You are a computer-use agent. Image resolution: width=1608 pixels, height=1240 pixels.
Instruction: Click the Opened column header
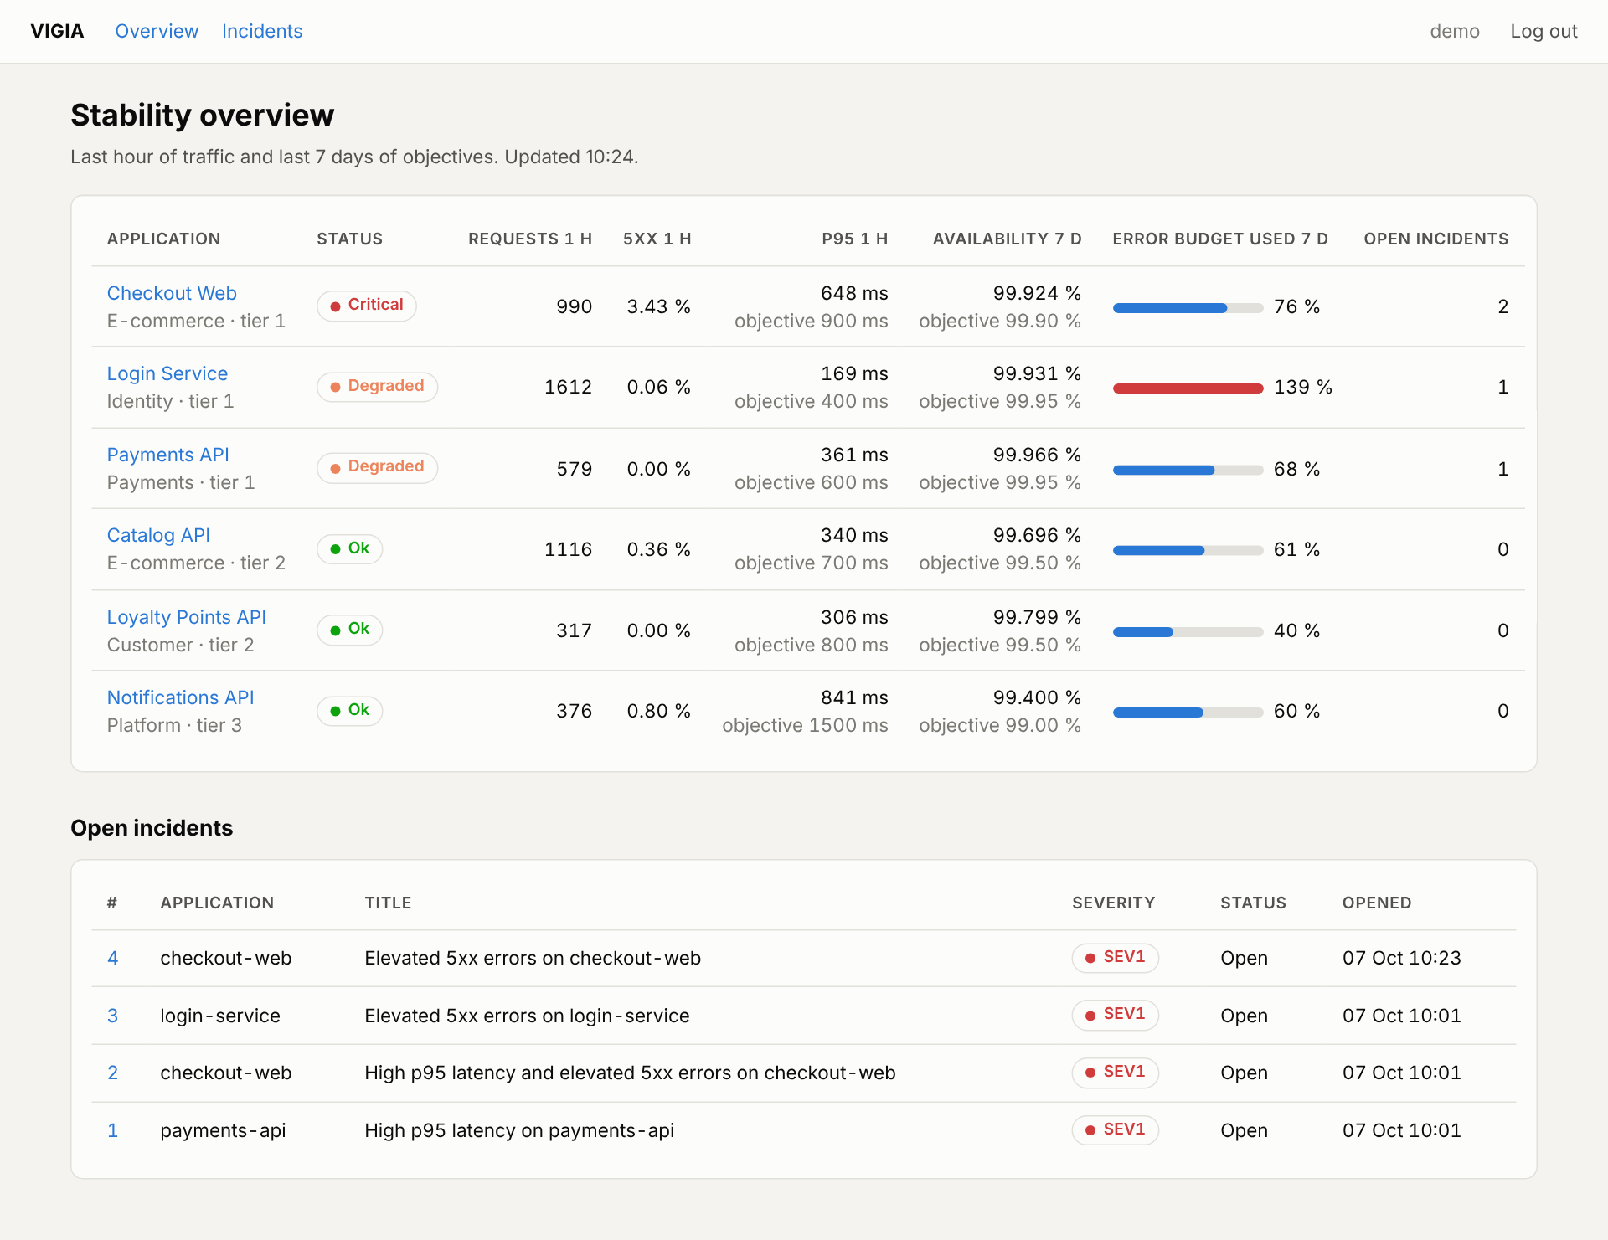[x=1377, y=903]
